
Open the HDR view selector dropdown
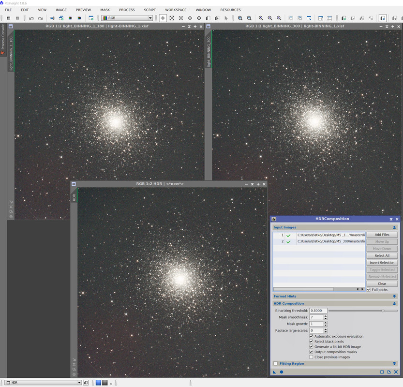79,383
